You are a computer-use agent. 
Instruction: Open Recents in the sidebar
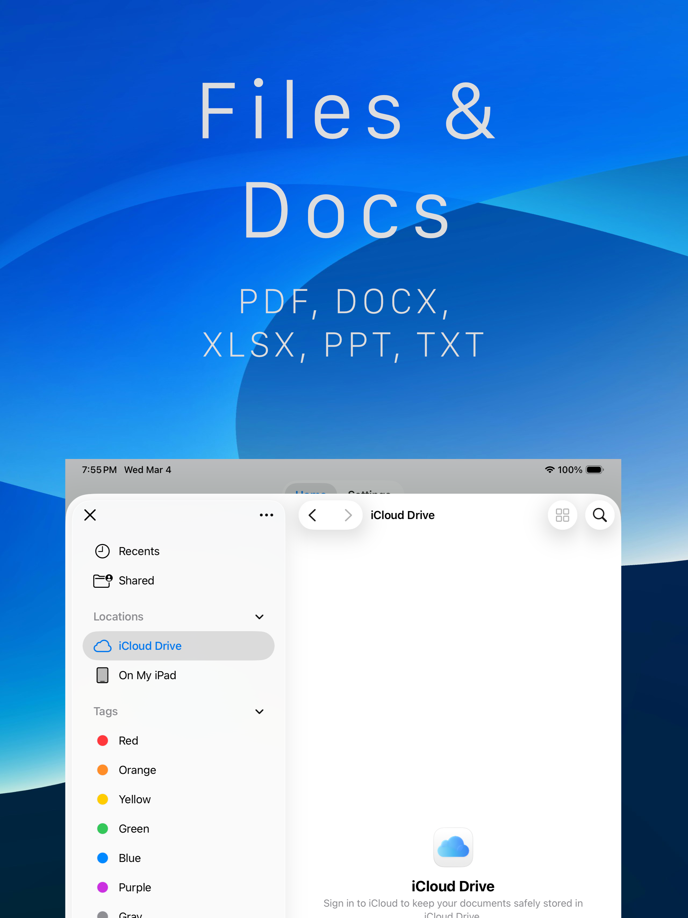(x=178, y=551)
